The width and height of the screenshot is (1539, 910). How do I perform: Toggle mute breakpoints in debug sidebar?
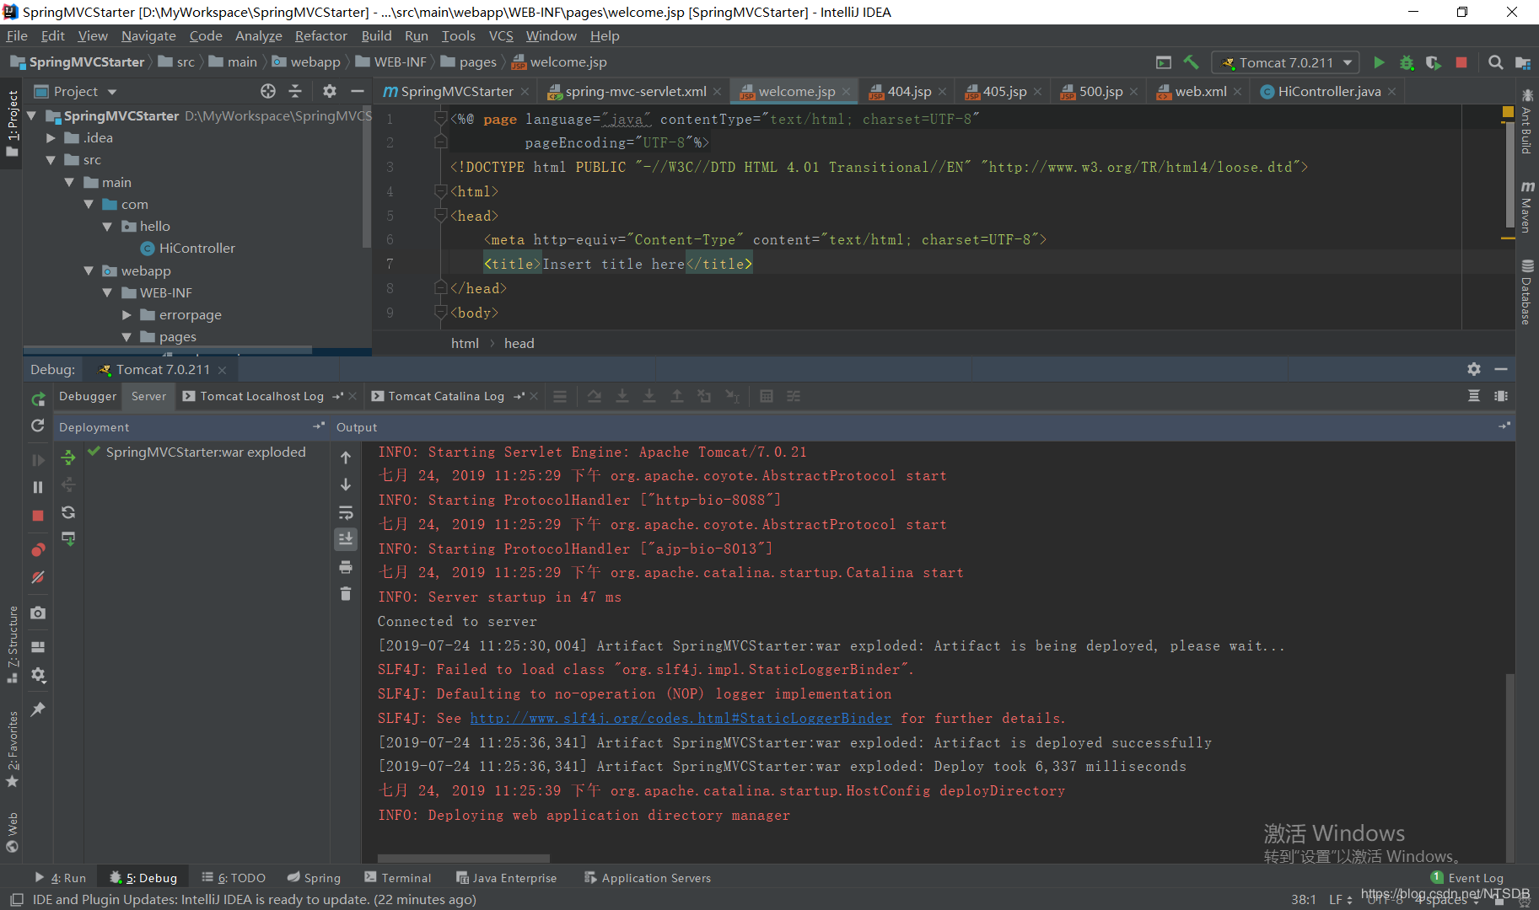point(38,577)
